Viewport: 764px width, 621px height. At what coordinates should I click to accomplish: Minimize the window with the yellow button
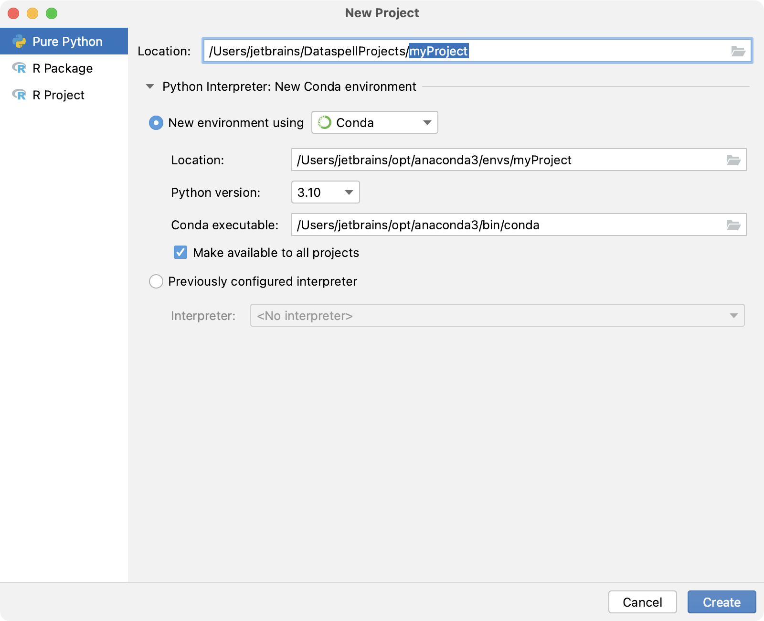(32, 13)
